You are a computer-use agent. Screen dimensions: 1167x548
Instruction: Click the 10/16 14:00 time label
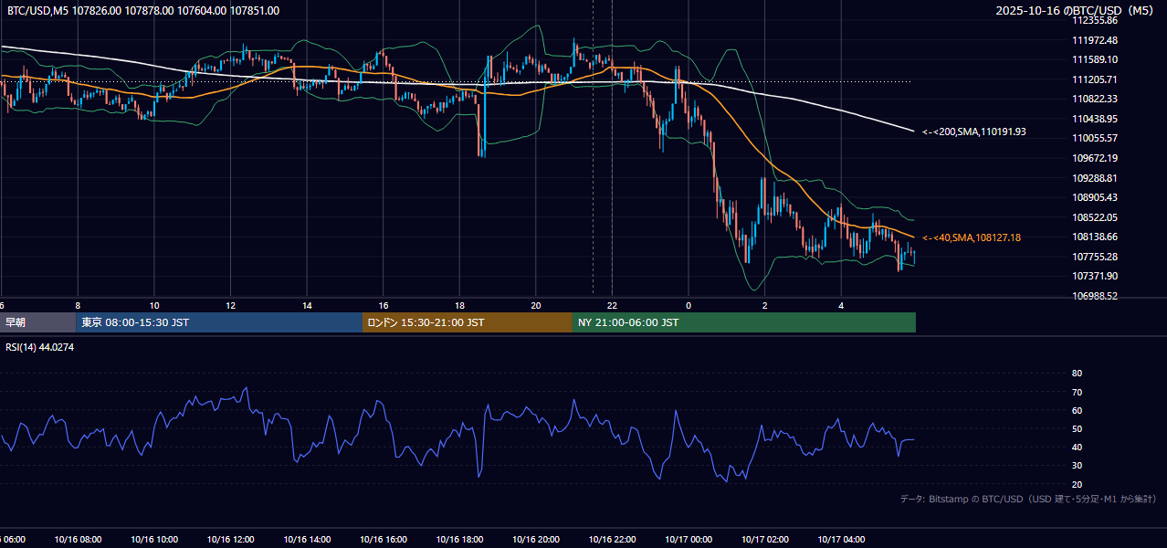(307, 540)
